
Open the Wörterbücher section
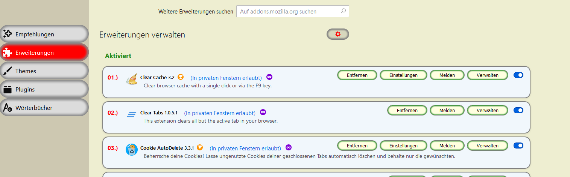coord(44,108)
